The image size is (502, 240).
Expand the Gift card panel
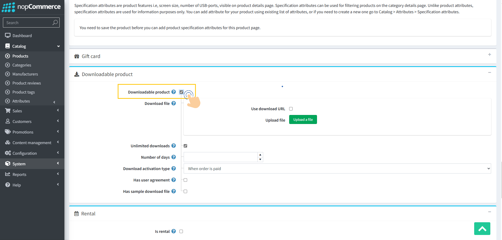pos(489,55)
